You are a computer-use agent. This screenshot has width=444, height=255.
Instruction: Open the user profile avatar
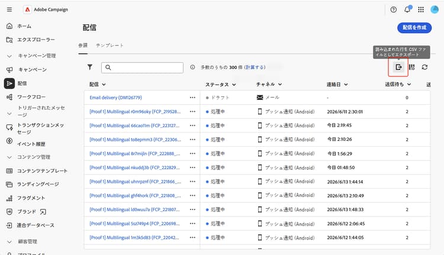(435, 9)
